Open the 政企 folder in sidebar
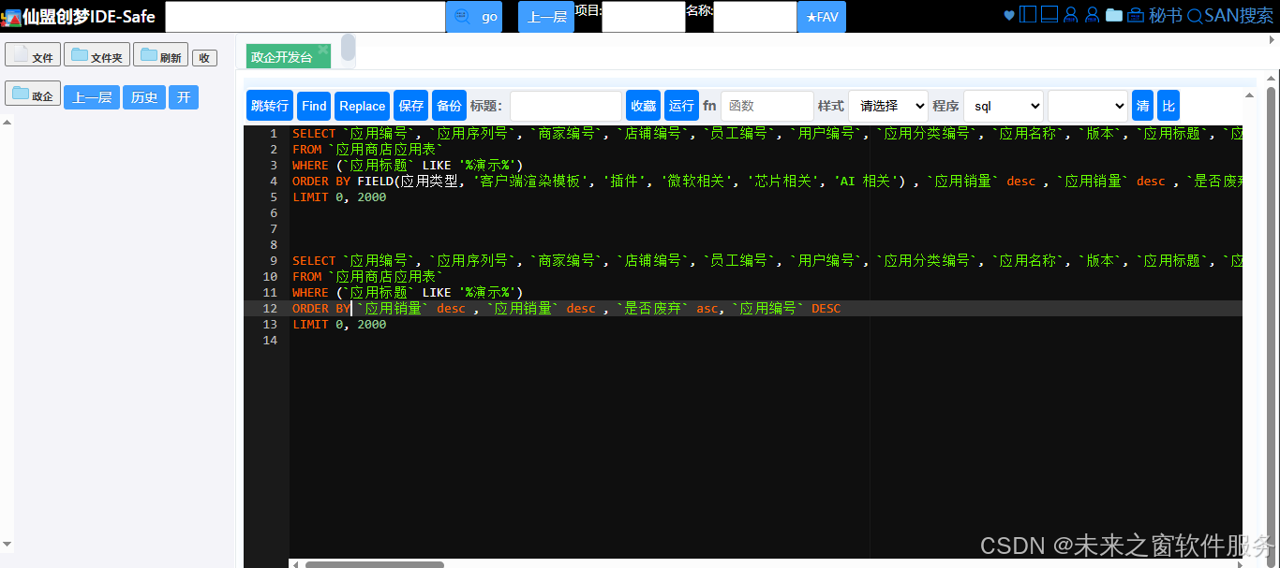The image size is (1280, 568). (x=33, y=95)
